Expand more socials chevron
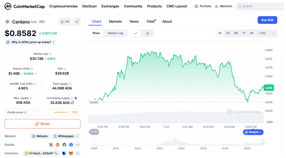Screen dimensions: 286x158 coord(78,145)
